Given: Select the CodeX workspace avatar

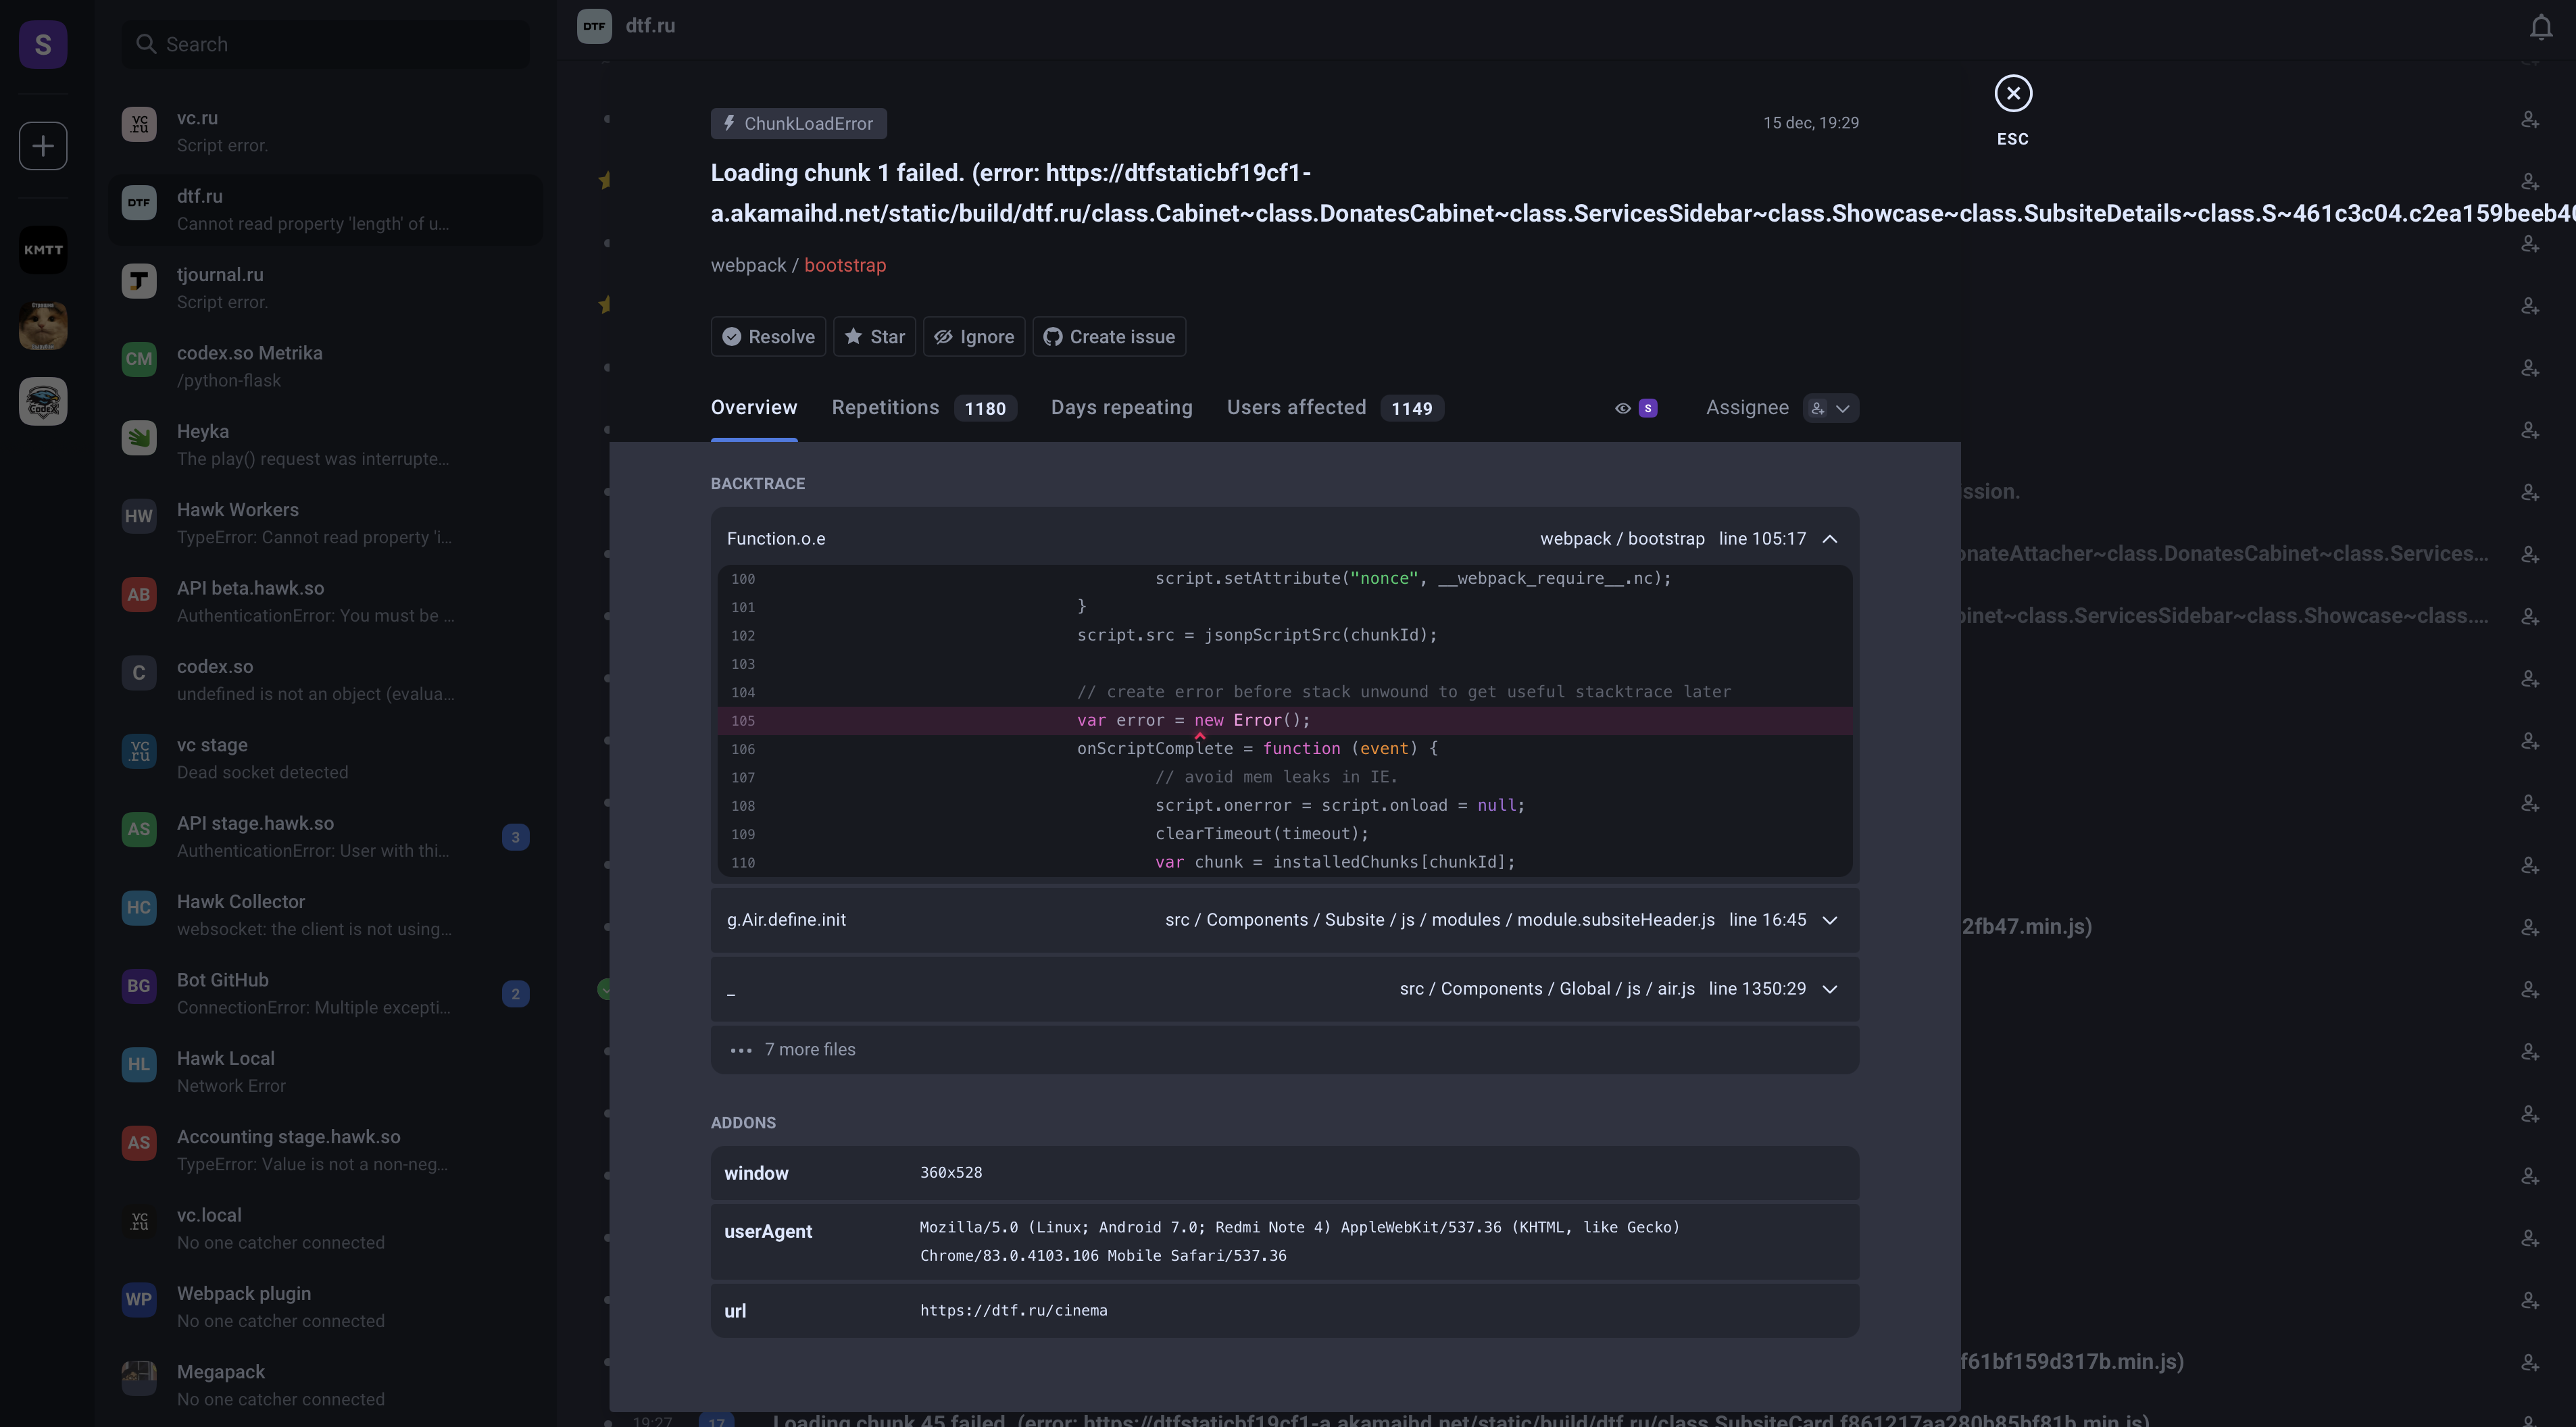Looking at the screenshot, I should tap(42, 401).
